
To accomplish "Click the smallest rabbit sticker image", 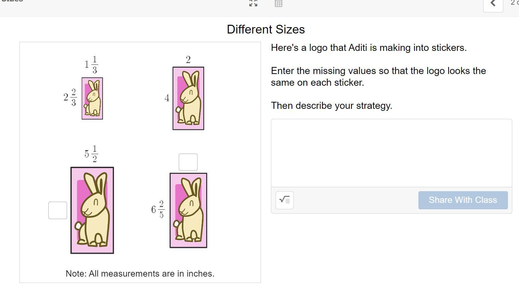I will 92,98.
